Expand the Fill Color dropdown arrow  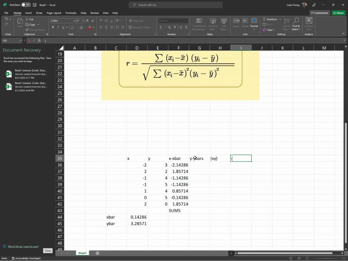(84, 27)
